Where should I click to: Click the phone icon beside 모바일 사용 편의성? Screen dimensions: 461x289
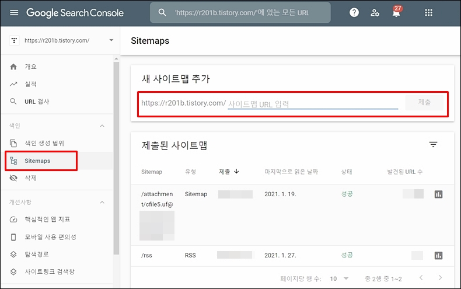coord(13,237)
